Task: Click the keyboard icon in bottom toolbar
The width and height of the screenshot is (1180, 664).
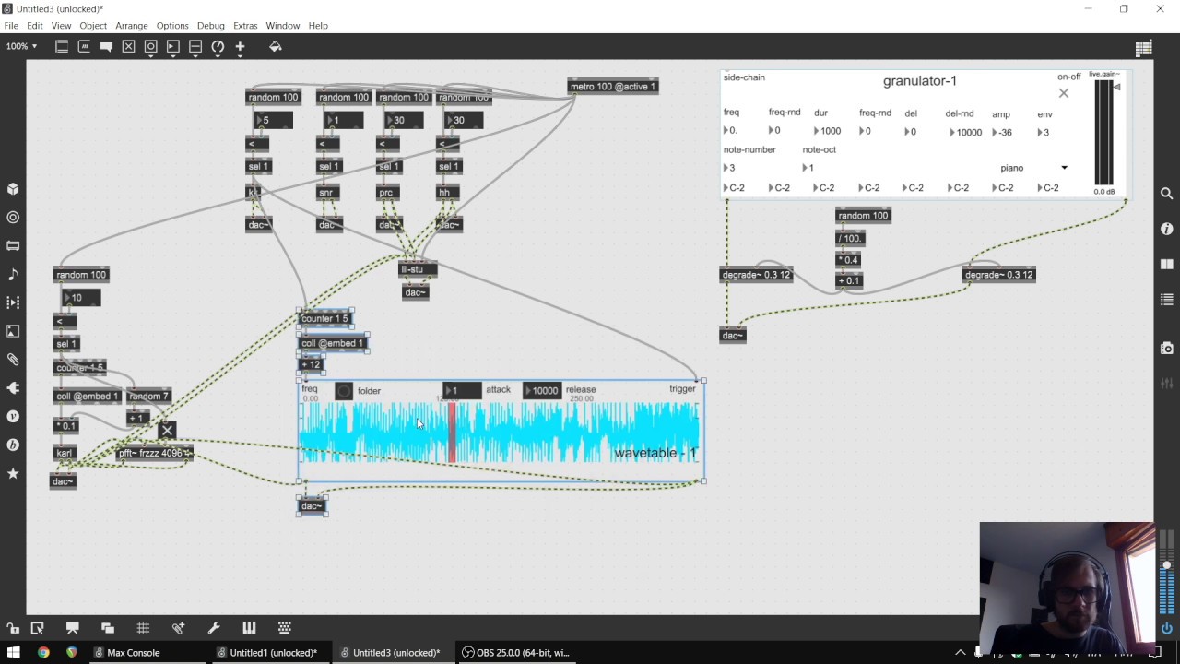Action: 285,628
